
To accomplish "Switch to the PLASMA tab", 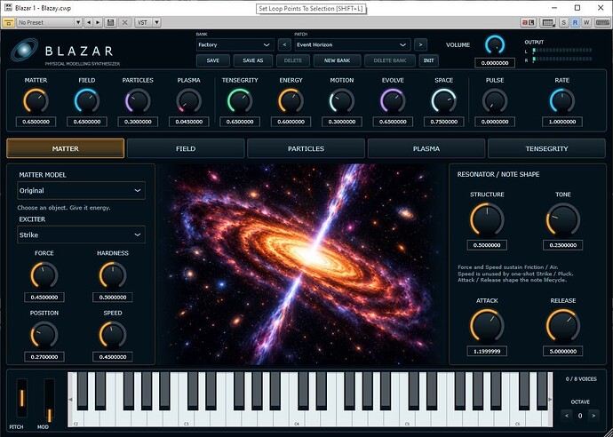I will [426, 148].
